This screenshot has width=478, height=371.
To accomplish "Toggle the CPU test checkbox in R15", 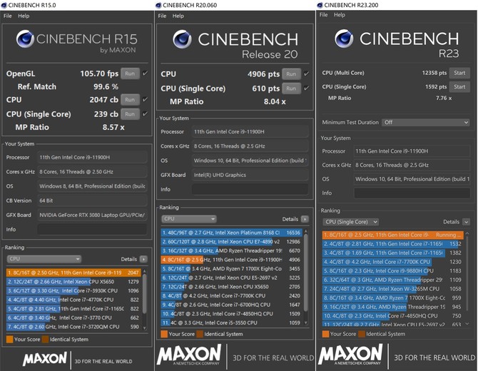I will tap(145, 99).
